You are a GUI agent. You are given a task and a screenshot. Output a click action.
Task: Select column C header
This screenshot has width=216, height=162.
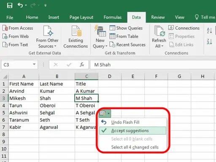[x=86, y=76]
